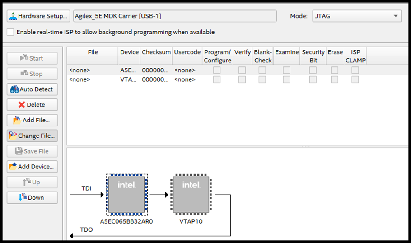This screenshot has width=411, height=243.
Task: Tick Verify checkbox for VTA device row
Action: (242, 79)
